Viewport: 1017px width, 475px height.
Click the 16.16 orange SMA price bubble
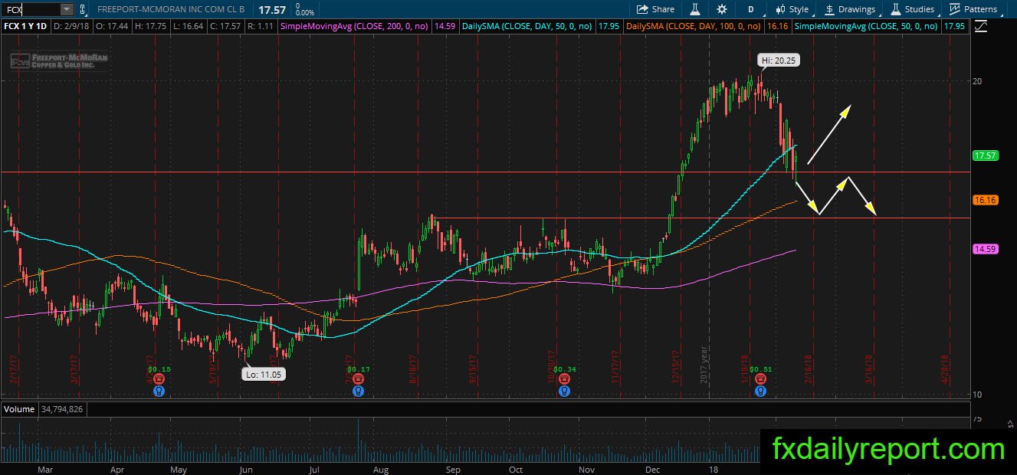pyautogui.click(x=984, y=200)
